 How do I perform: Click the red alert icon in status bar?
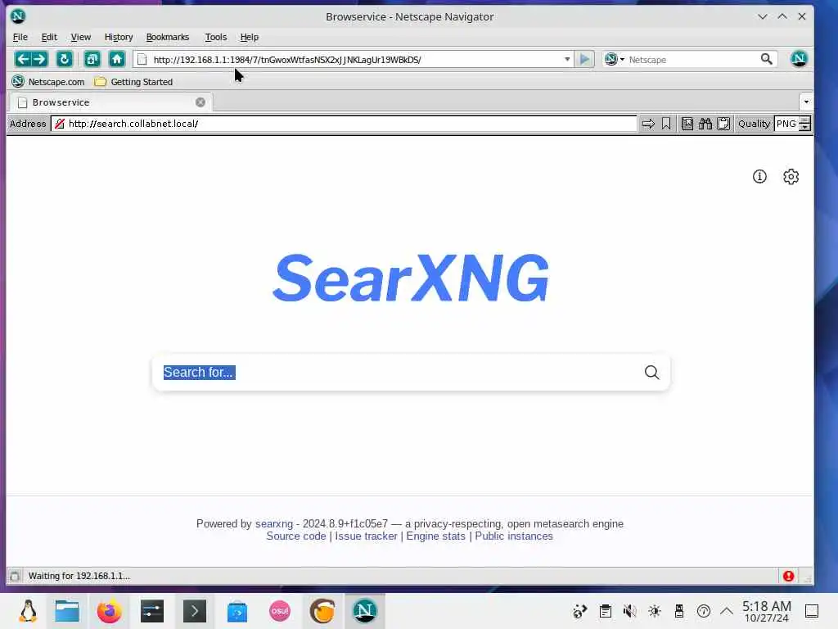(788, 576)
